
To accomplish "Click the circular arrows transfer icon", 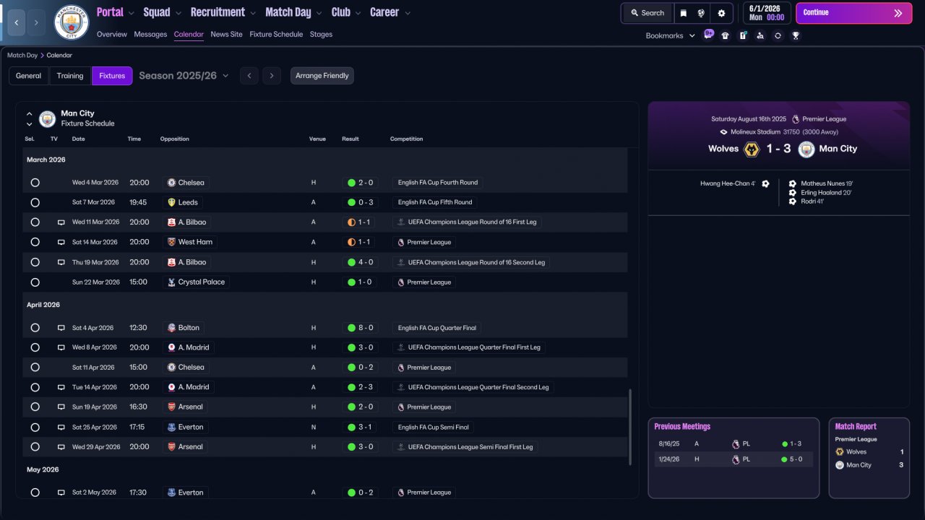I will [778, 35].
